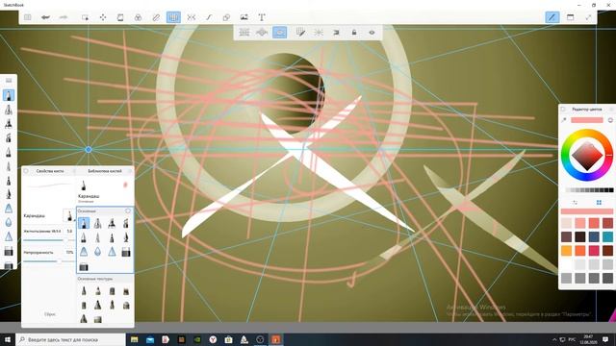Viewport: 616px width, 346px height.
Task: Choose the hard eraser in the left palette
Action: 9,251
